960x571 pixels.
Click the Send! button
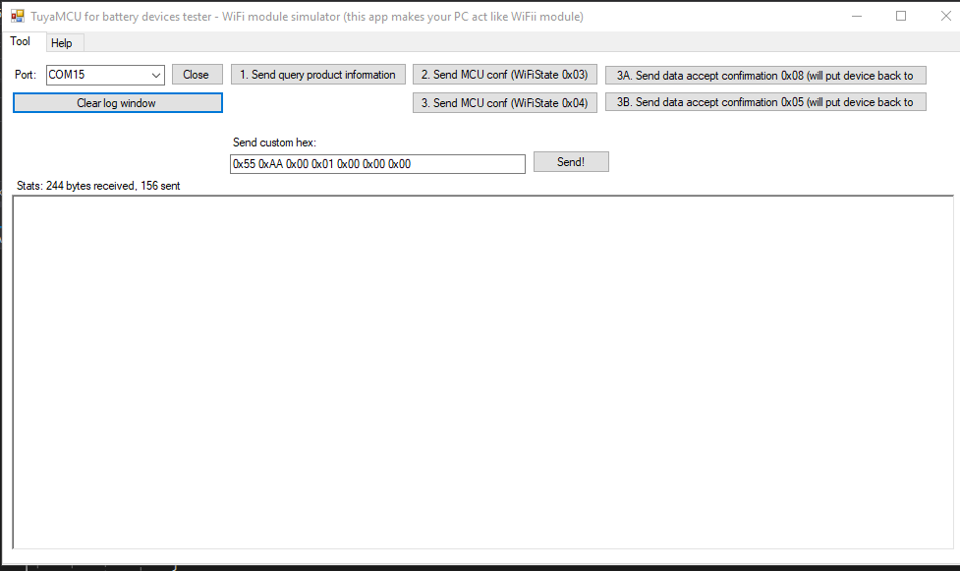click(571, 162)
